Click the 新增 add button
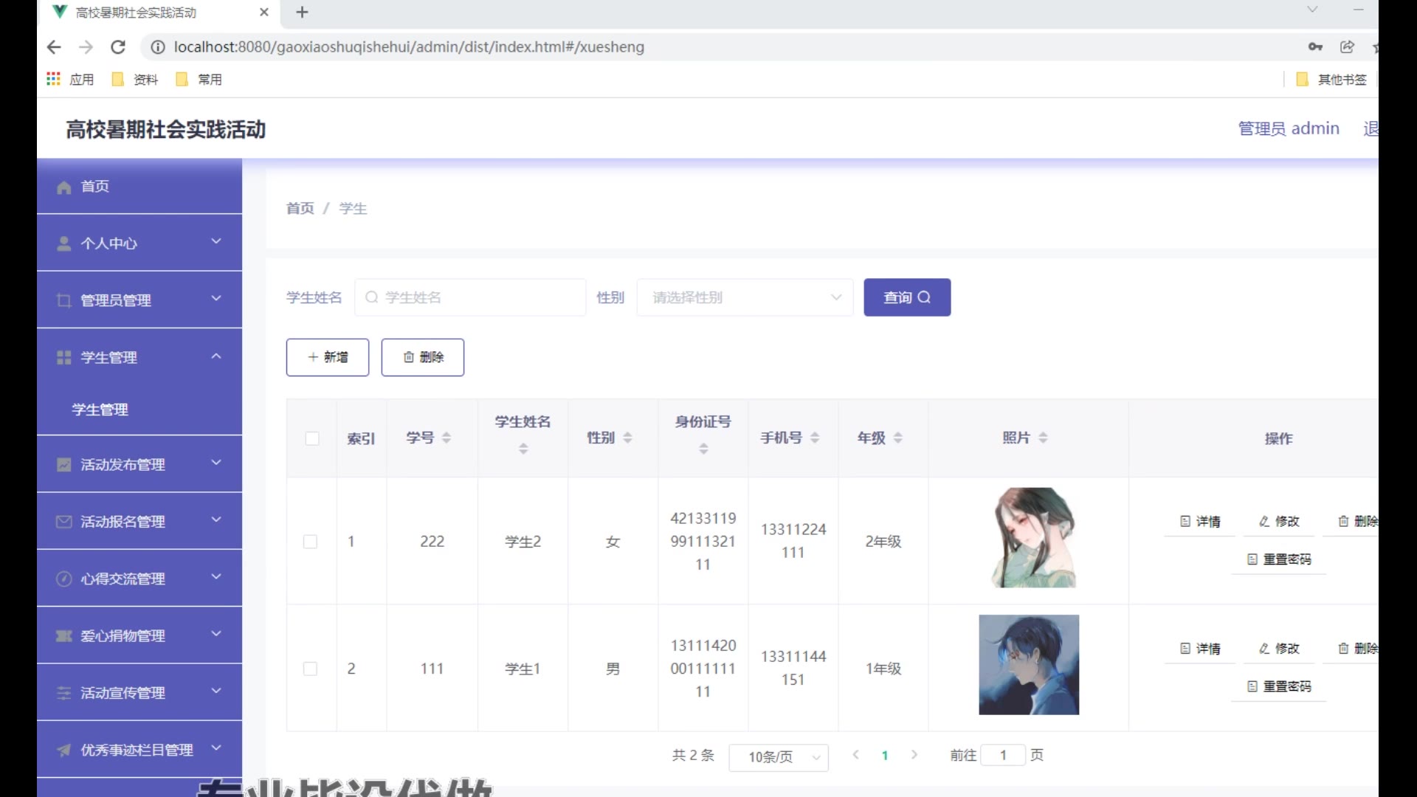 click(x=328, y=358)
